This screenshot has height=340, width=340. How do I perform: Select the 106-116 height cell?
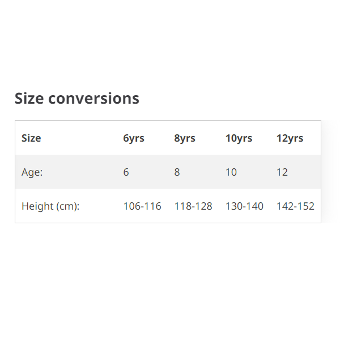point(142,206)
